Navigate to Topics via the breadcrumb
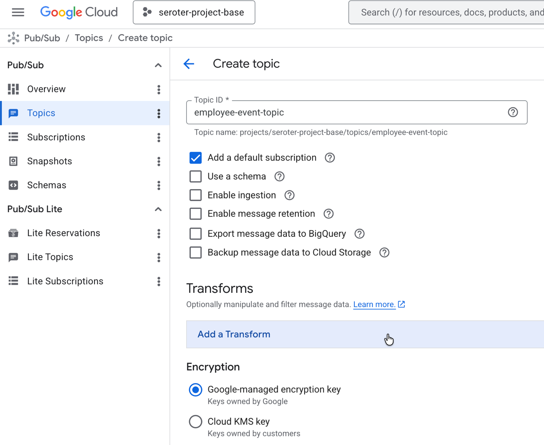 click(89, 38)
